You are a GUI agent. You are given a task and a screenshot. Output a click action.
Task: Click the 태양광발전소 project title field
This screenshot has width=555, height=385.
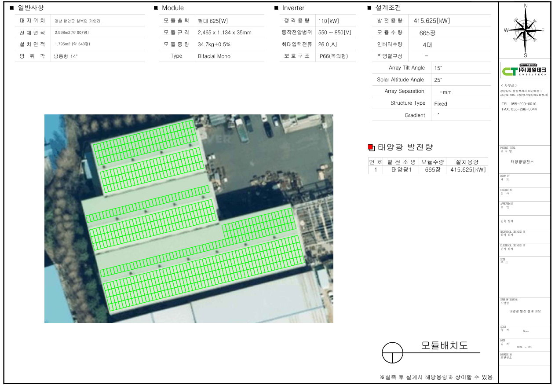522,162
